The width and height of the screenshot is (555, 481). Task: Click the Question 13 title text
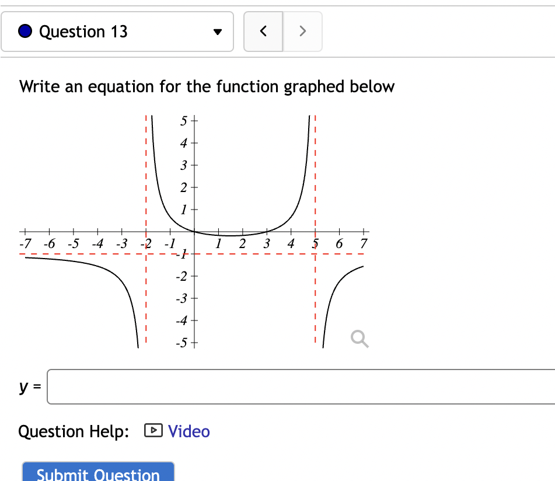coord(83,32)
